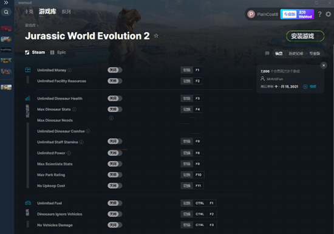
Task: Open the search icon in sidebar
Action: [x=6, y=12]
